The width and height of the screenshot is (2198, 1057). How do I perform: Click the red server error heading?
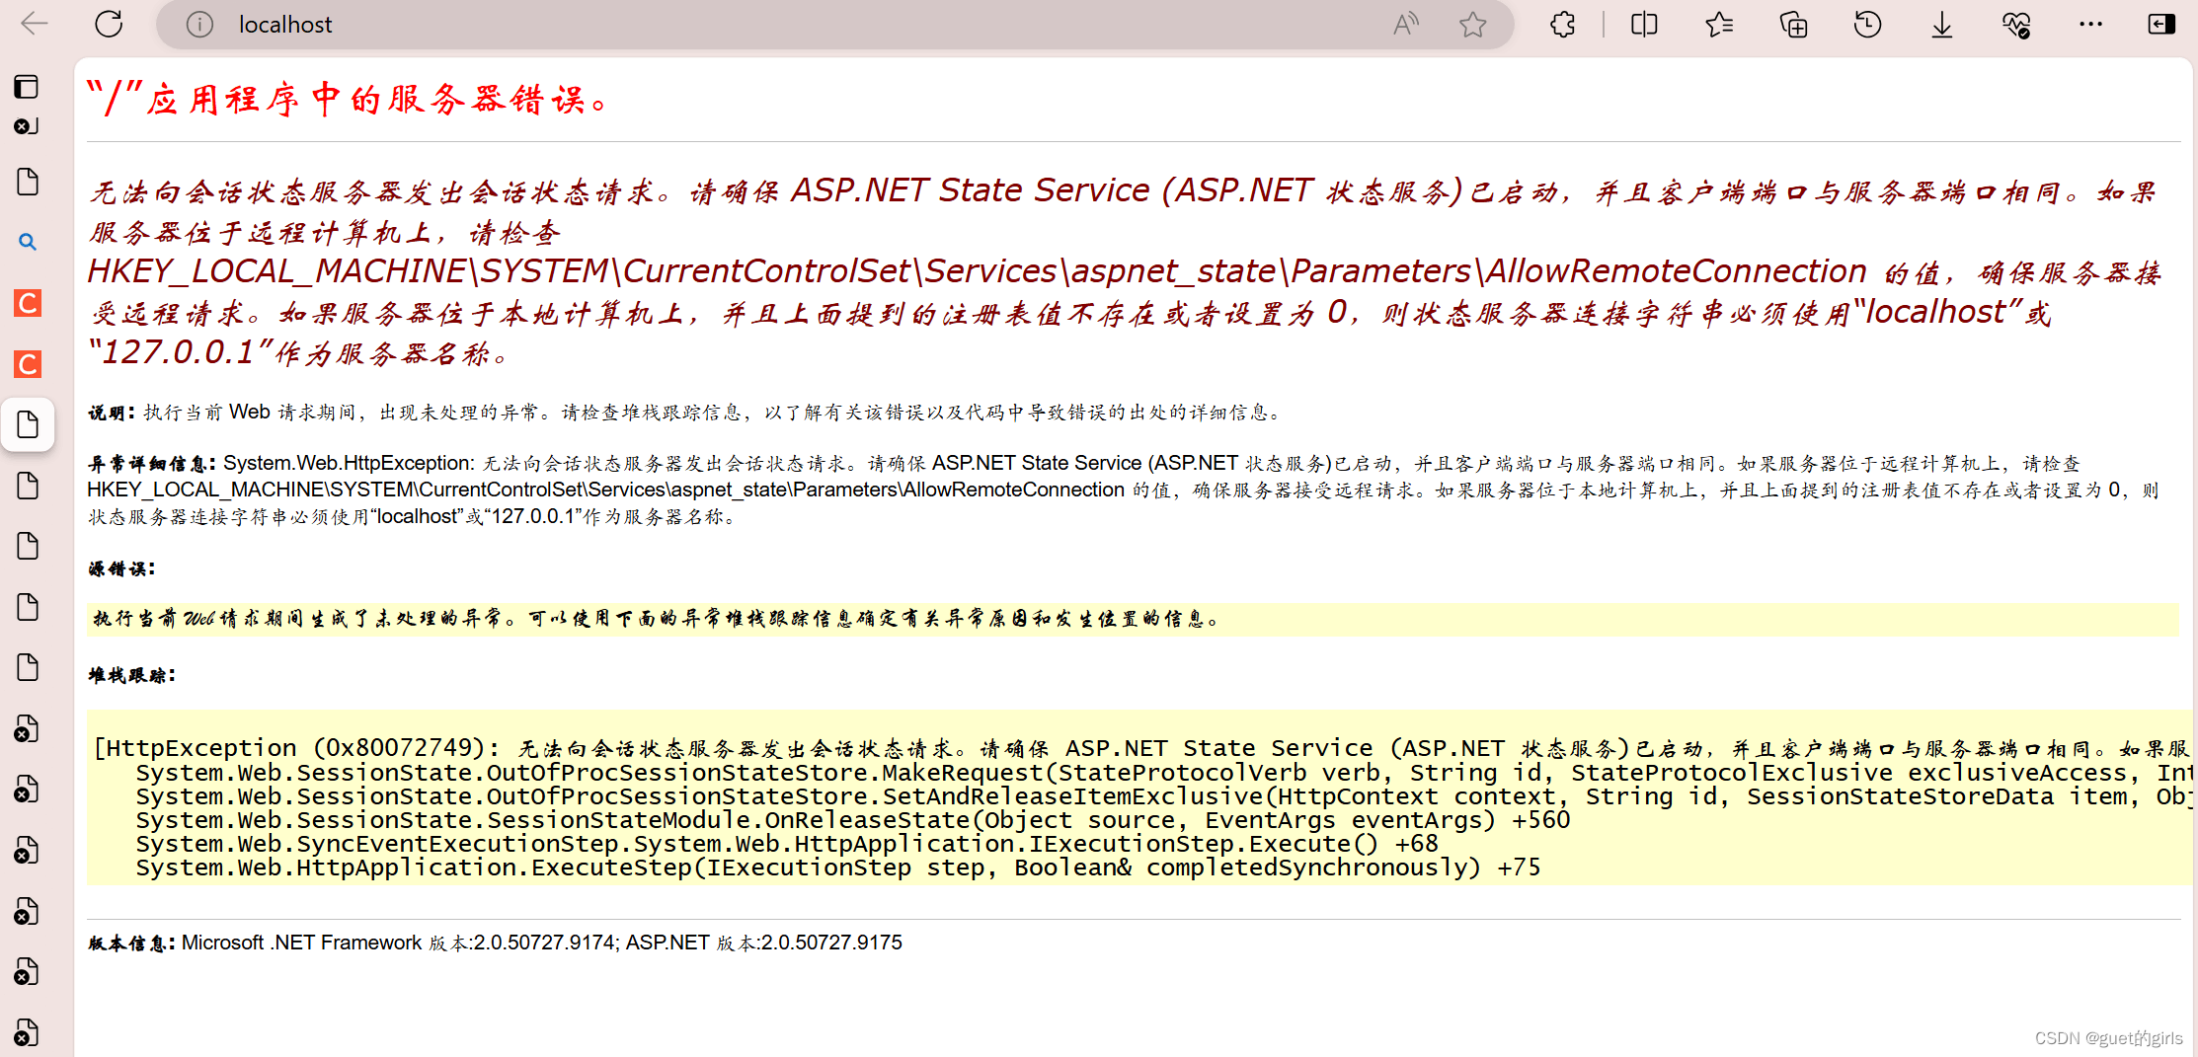click(350, 100)
